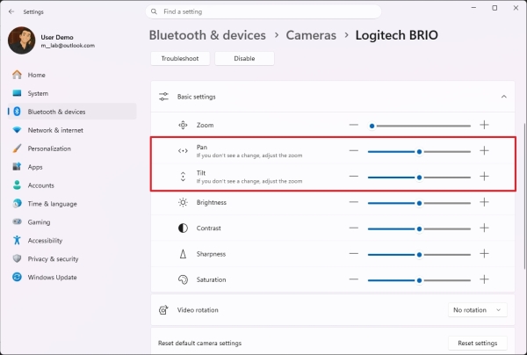This screenshot has width=527, height=355.
Task: Disable the Logitech BRIO camera
Action: pyautogui.click(x=244, y=59)
